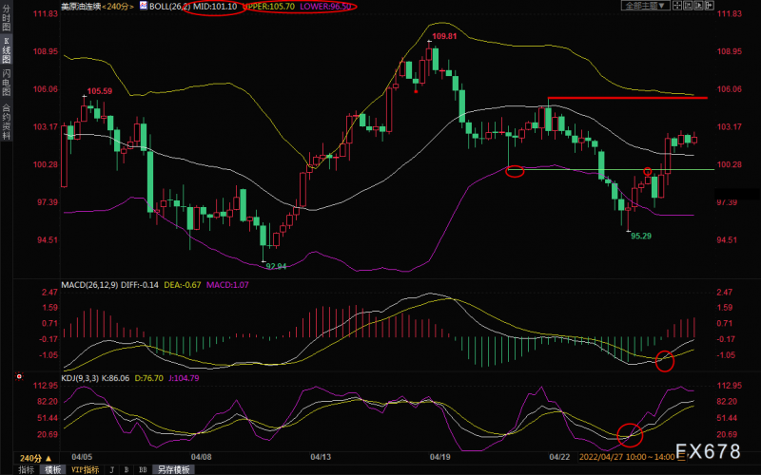Select the 模板 tab at bottom
Viewport: 761px width, 475px height.
[x=51, y=469]
